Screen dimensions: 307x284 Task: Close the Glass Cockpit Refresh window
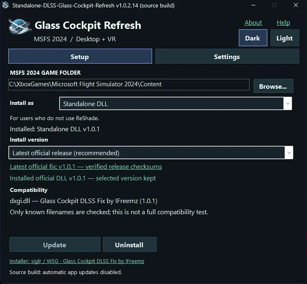point(296,5)
